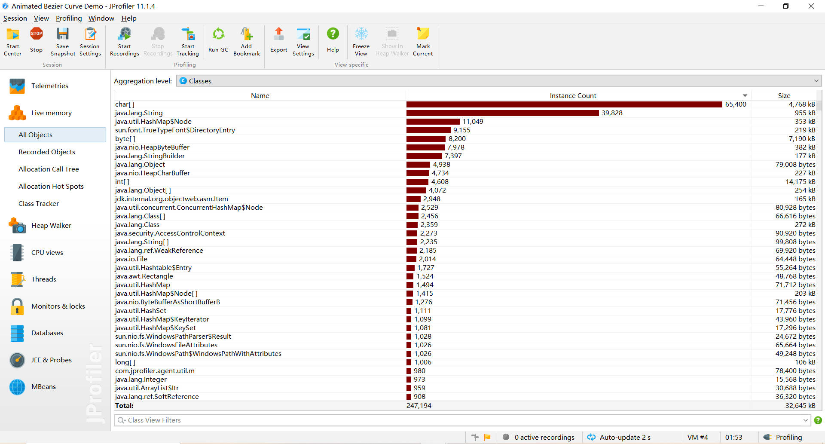
Task: Click the 65,400 instance count bar
Action: coord(564,104)
